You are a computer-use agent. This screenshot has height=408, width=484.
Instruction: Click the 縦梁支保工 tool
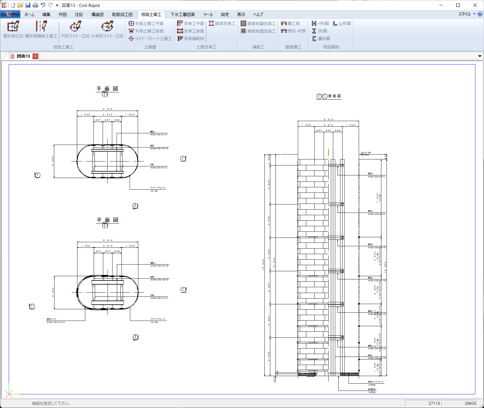(x=222, y=24)
